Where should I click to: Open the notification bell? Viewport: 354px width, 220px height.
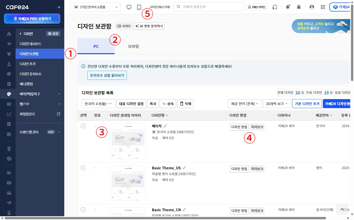pyautogui.click(x=288, y=7)
